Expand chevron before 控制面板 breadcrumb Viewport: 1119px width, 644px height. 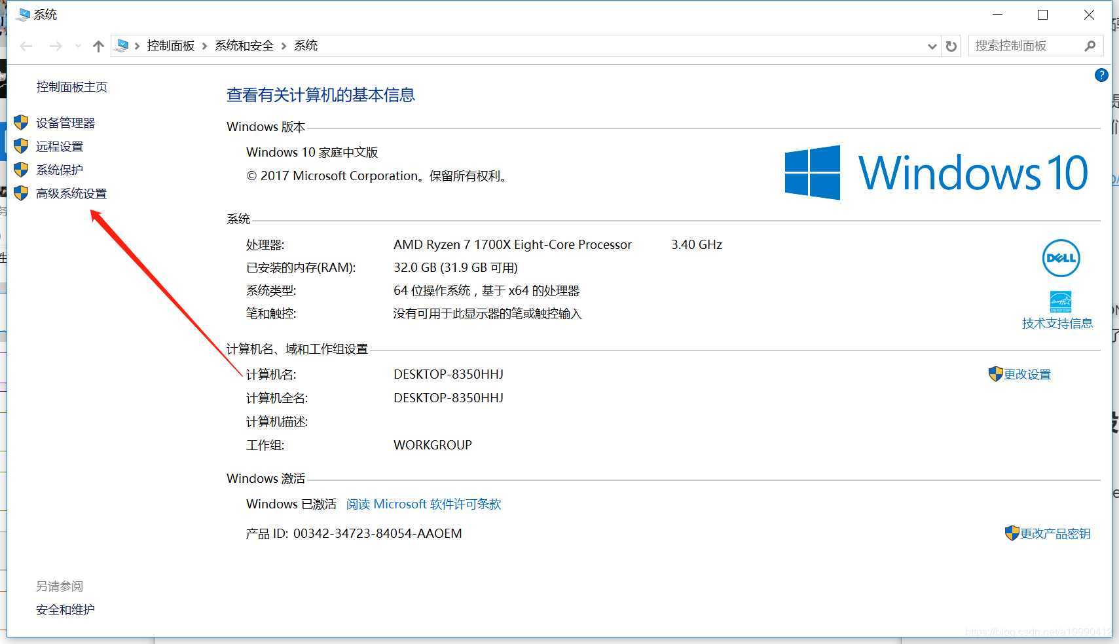pos(138,46)
